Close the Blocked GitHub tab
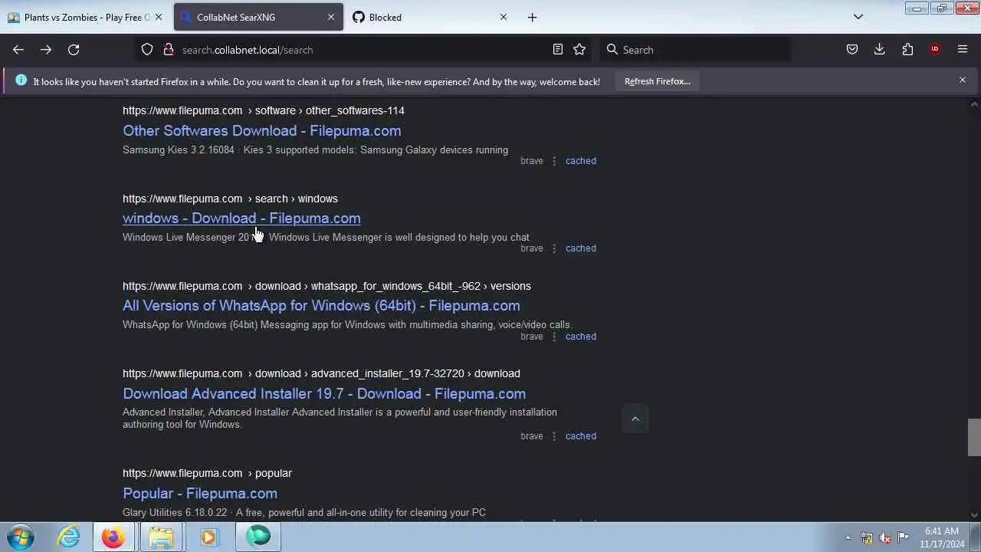981x552 pixels. [x=504, y=17]
